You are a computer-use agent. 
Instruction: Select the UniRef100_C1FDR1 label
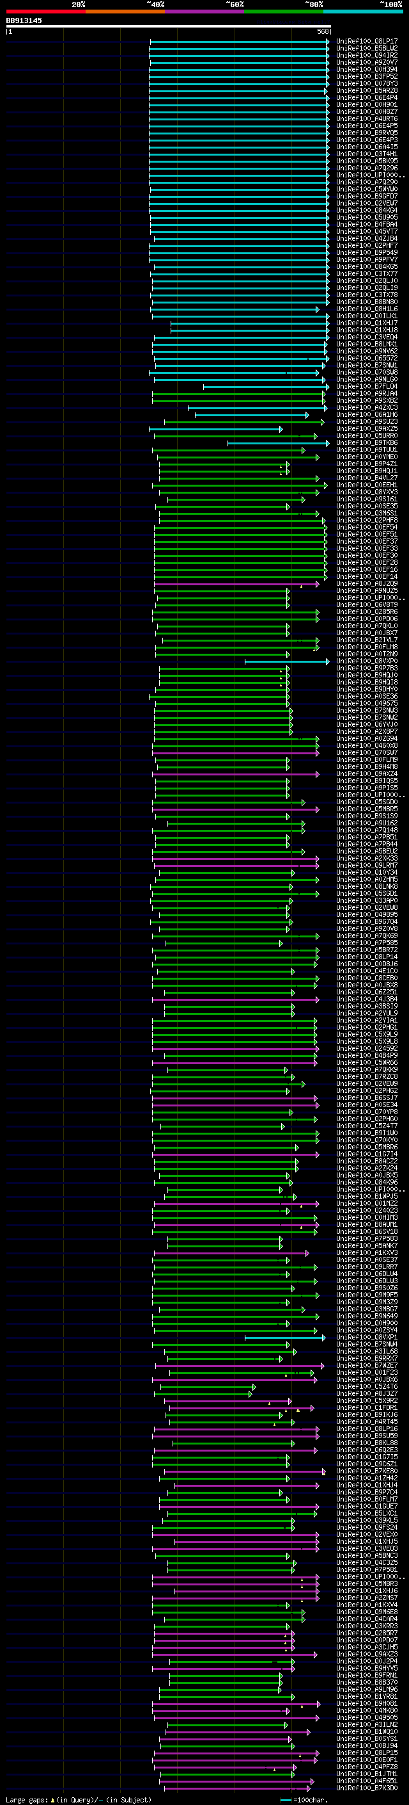(x=366, y=1407)
